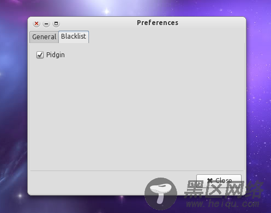Click the glowing star at the wallpaper's bottom-left
This screenshot has width=271, height=213.
coord(20,196)
